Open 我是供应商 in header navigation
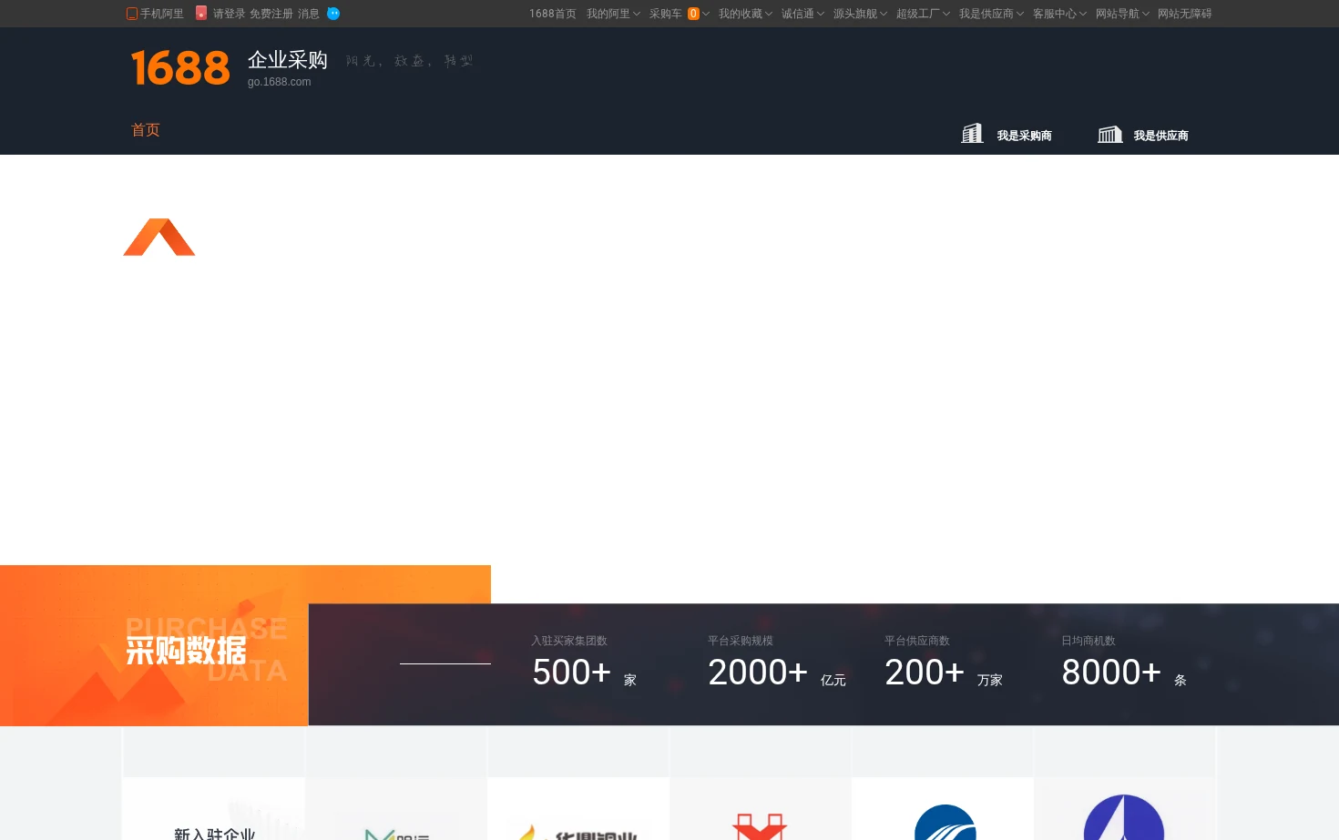The width and height of the screenshot is (1339, 840). tap(1160, 136)
